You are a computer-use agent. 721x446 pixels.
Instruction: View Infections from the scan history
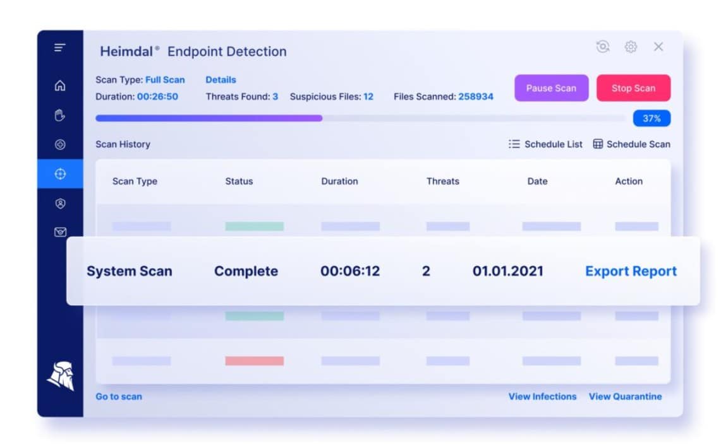click(x=542, y=396)
